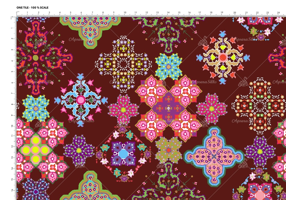This screenshot has width=286, height=200.
Task: Select the 5 mark on the top ruler
Action: click(x=70, y=13)
